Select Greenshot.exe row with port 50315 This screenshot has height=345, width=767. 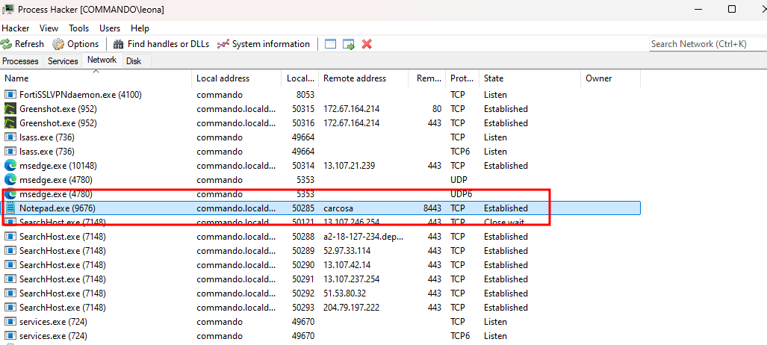tap(58, 109)
